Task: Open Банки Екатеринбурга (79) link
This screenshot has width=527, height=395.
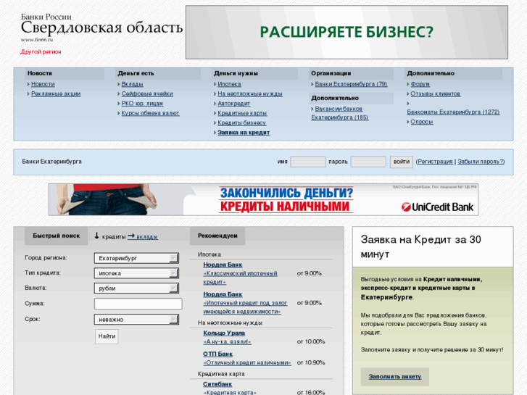Action: pyautogui.click(x=351, y=84)
